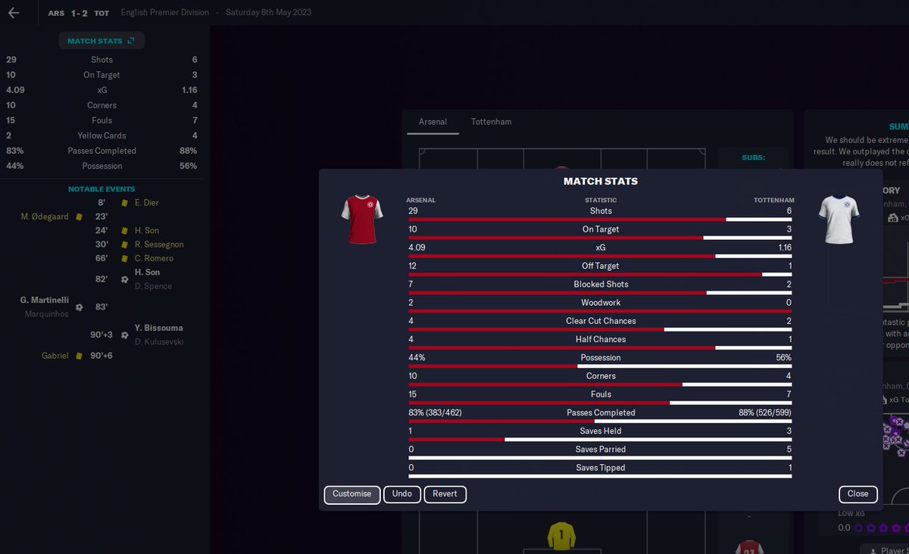Click the Clear Cut Chances row label
This screenshot has width=909, height=554.
click(x=600, y=321)
